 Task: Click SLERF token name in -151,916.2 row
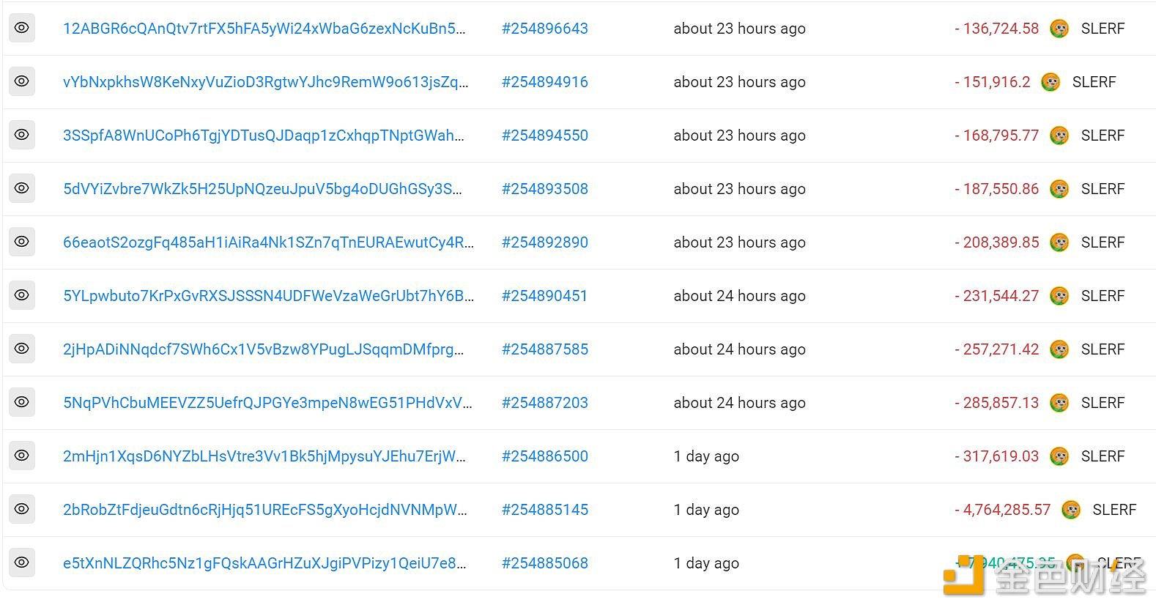[x=1094, y=82]
